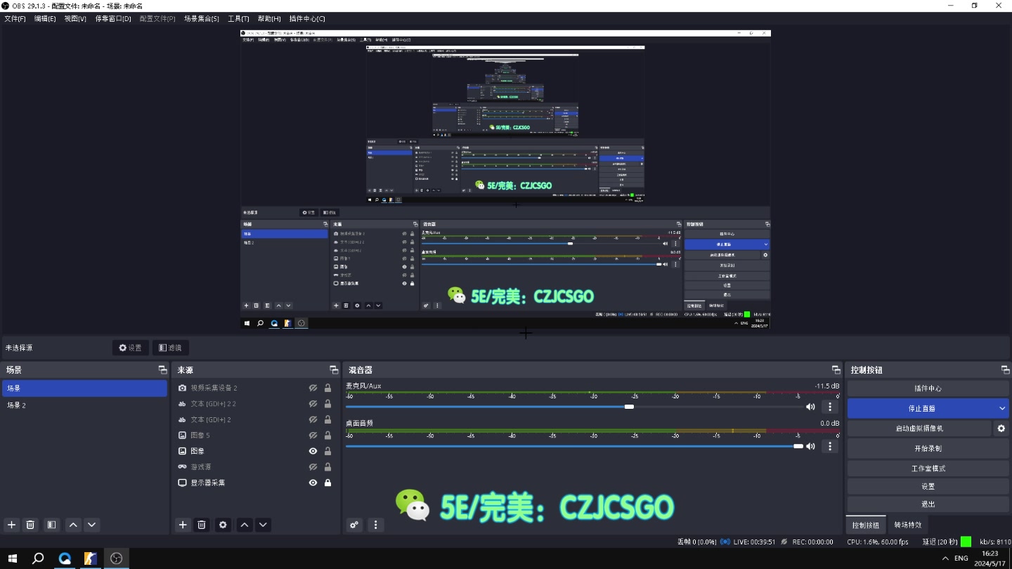Show the 文本 (GDI+) 2 2 source
Image resolution: width=1012 pixels, height=569 pixels.
[x=313, y=404]
